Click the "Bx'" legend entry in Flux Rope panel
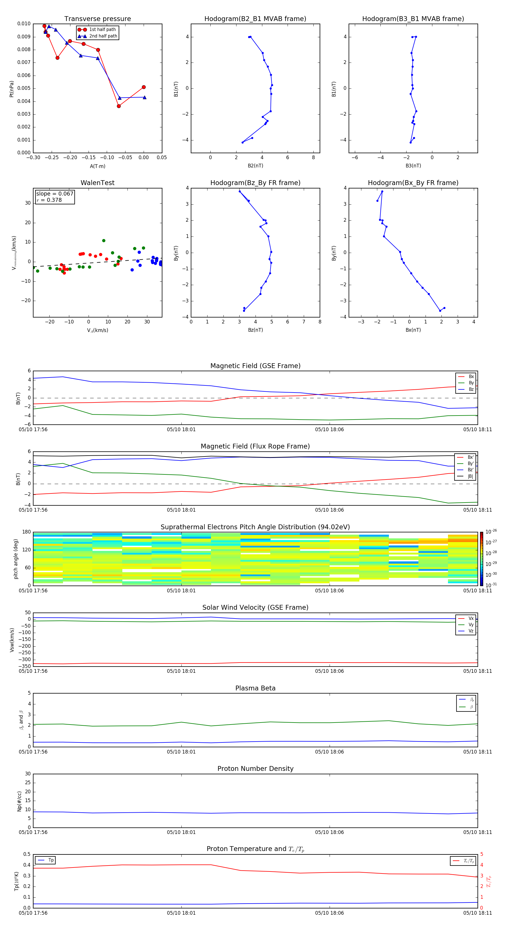The width and height of the screenshot is (511, 938). [465, 457]
